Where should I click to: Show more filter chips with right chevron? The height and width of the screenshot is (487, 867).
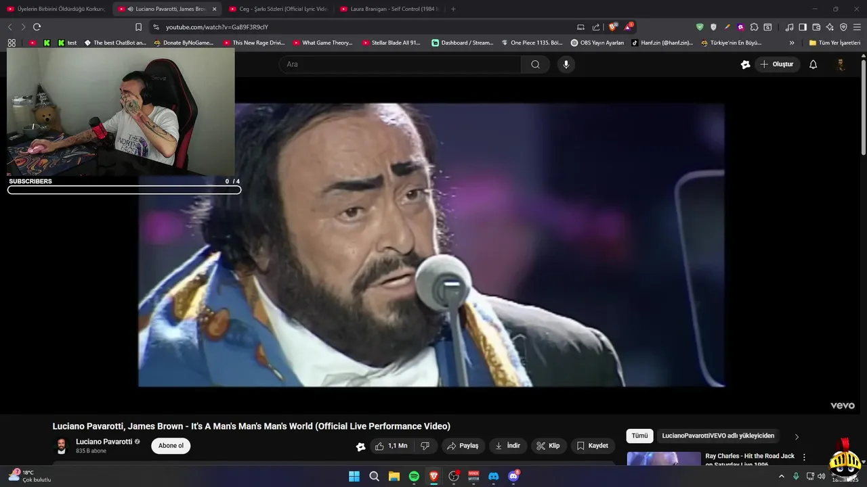(x=797, y=437)
